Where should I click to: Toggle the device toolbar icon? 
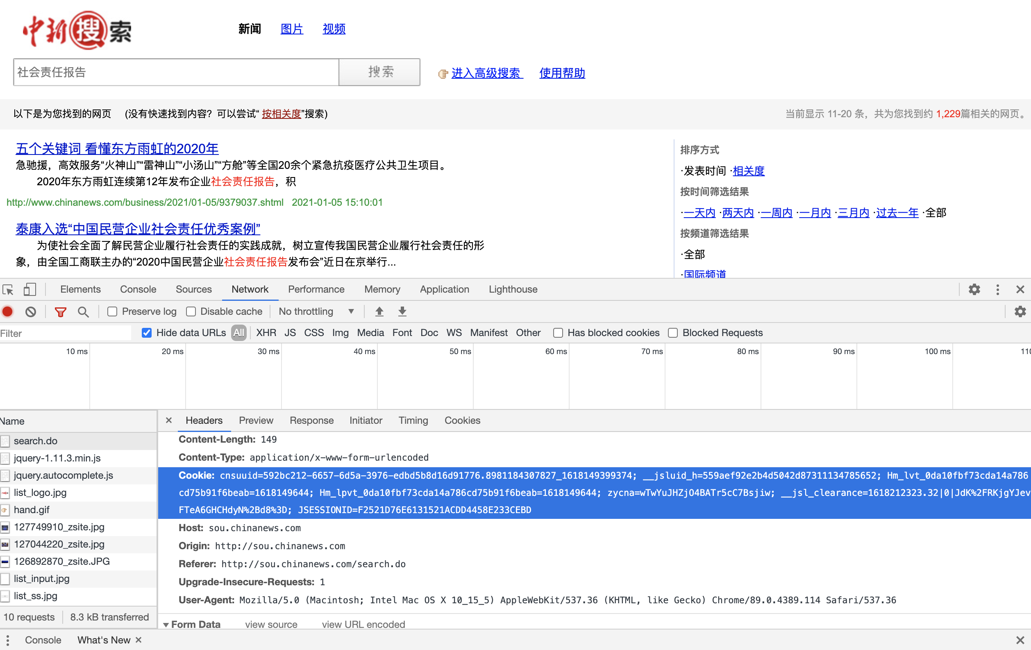pos(29,289)
